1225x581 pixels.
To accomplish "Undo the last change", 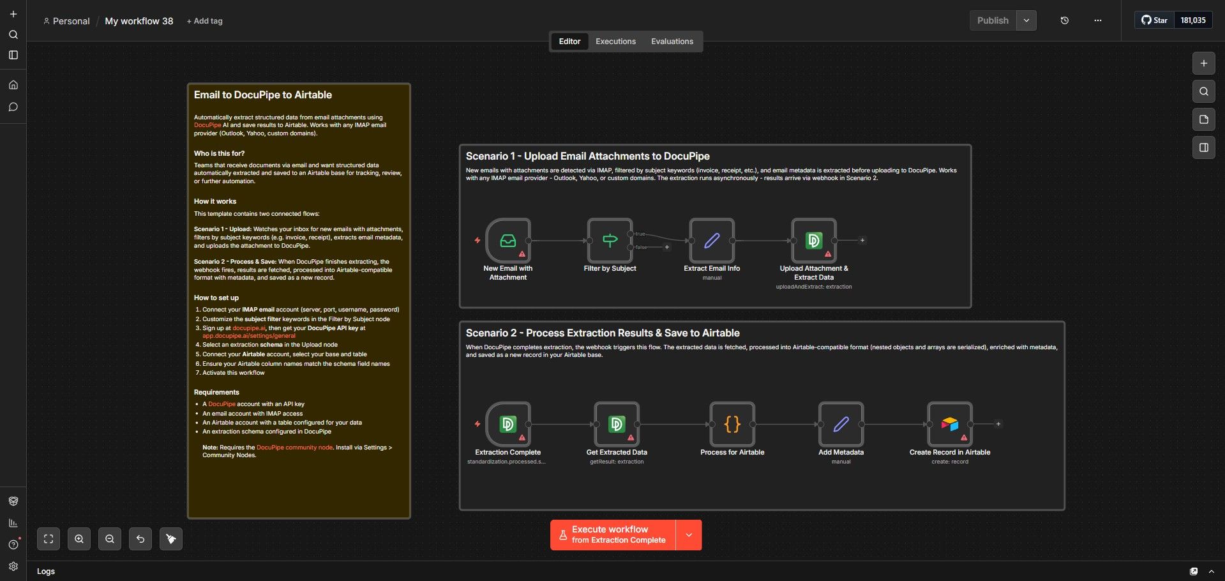I will point(140,538).
